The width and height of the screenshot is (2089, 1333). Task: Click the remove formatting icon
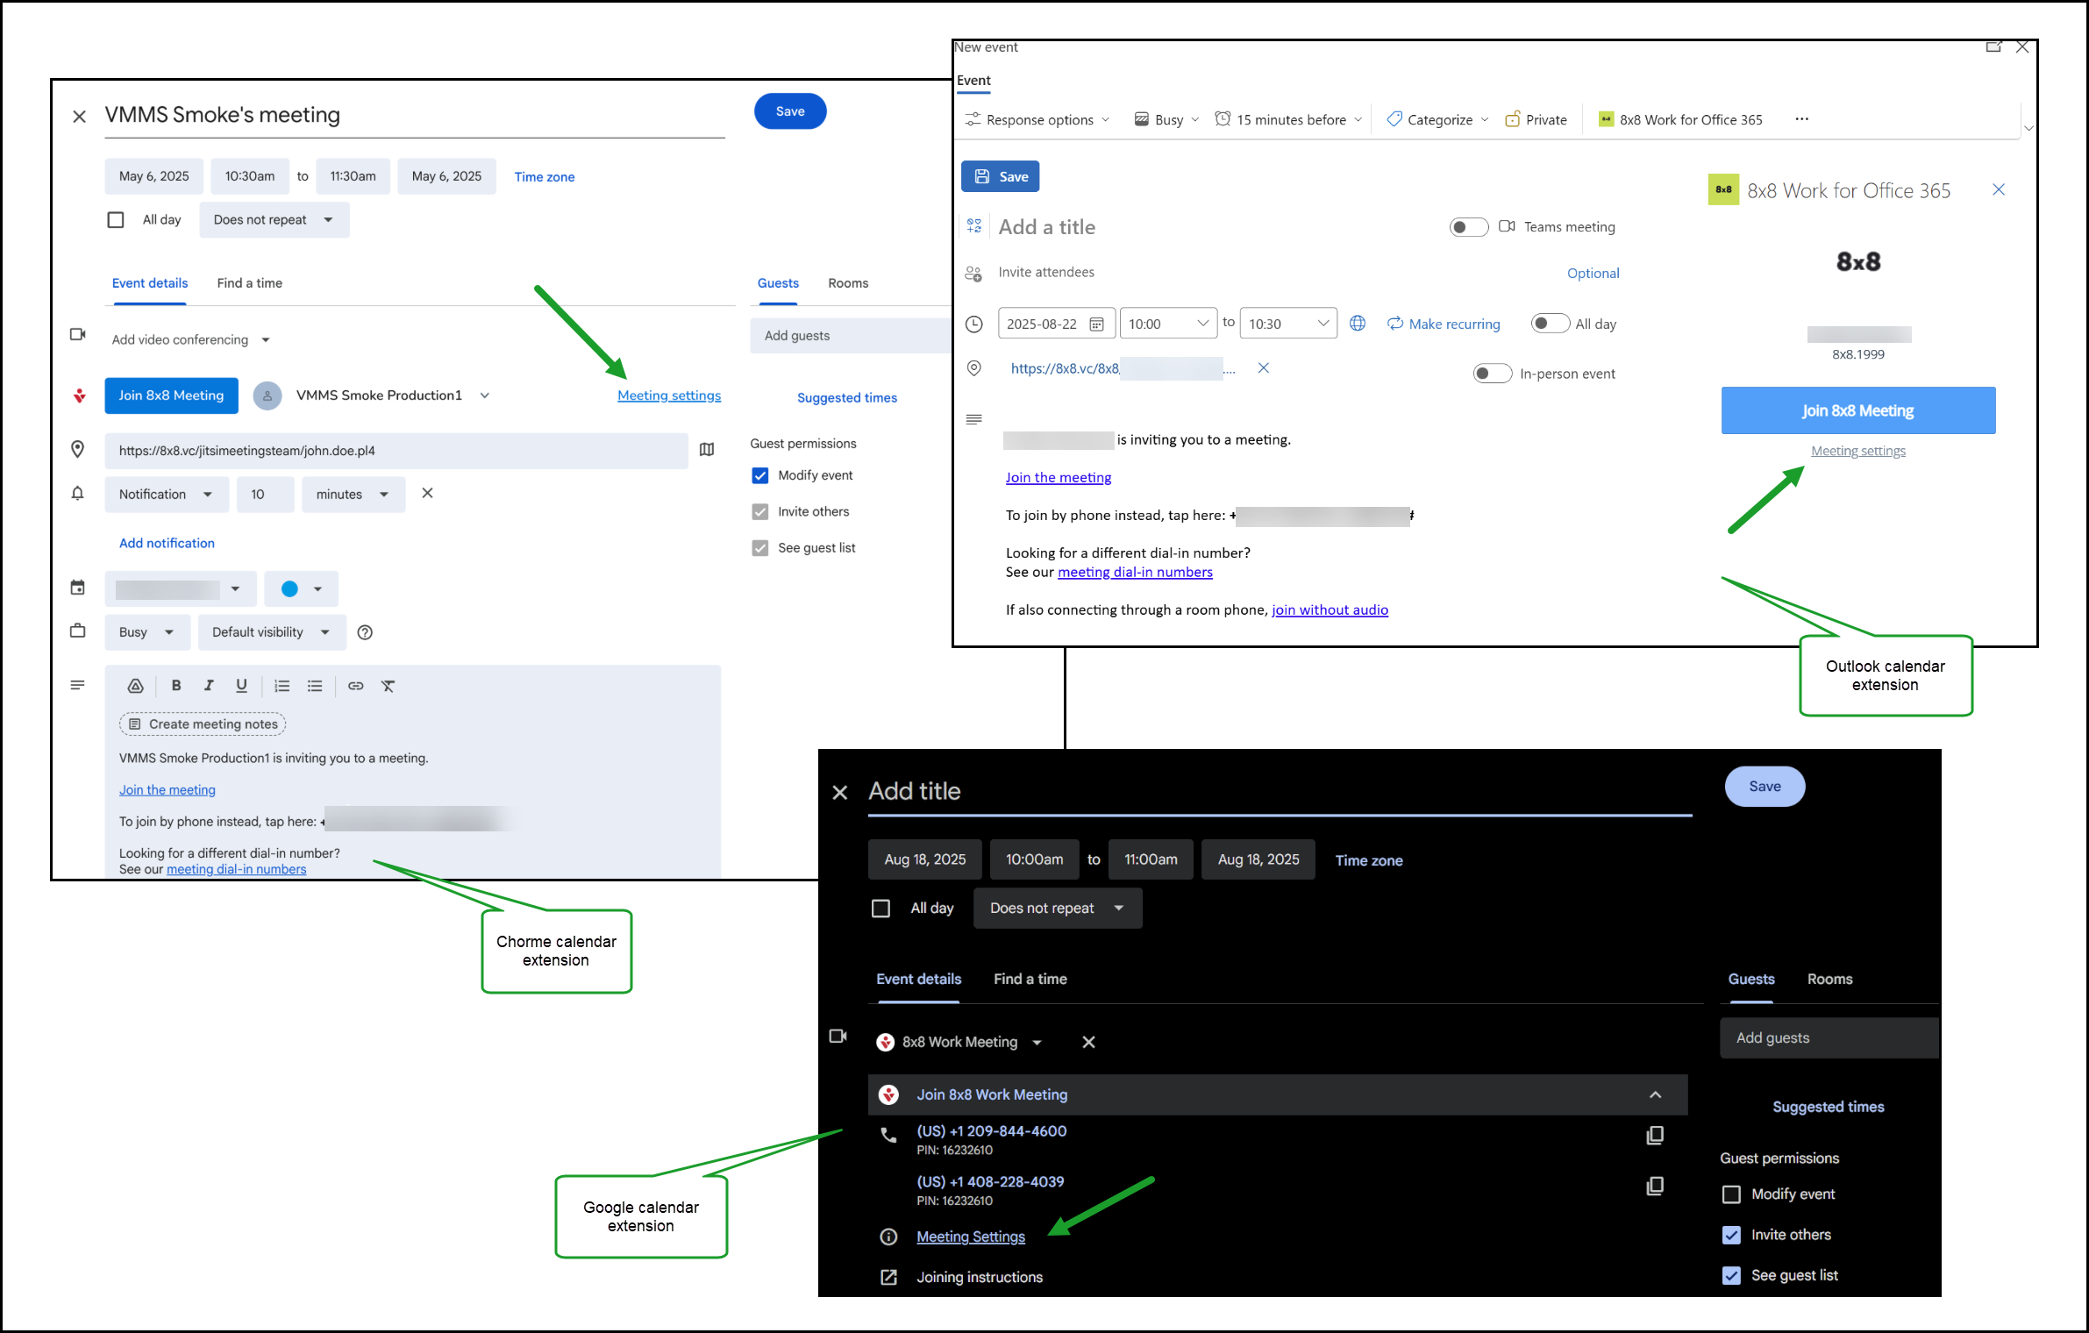pos(388,686)
